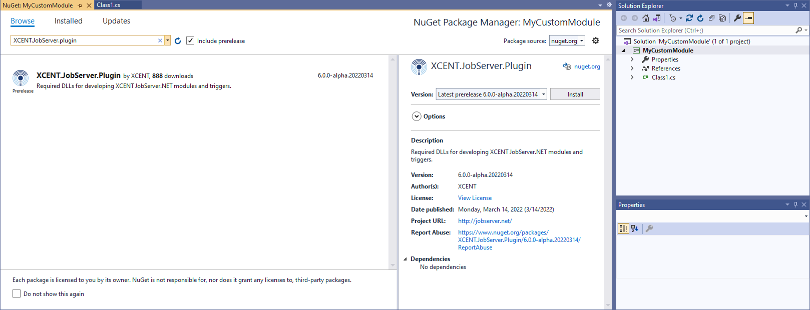810x310 pixels.
Task: Refresh the NuGet package search results
Action: [178, 40]
